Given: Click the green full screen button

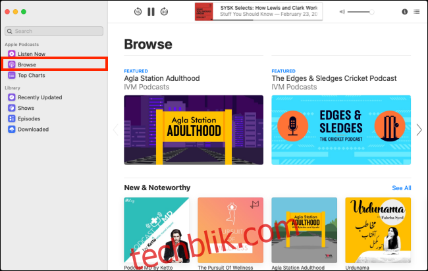Looking at the screenshot, I should pos(24,11).
